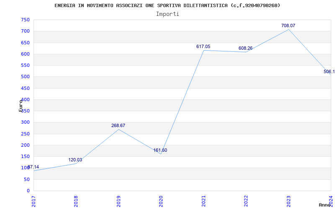Click the y-axis value 600

(x=25, y=54)
